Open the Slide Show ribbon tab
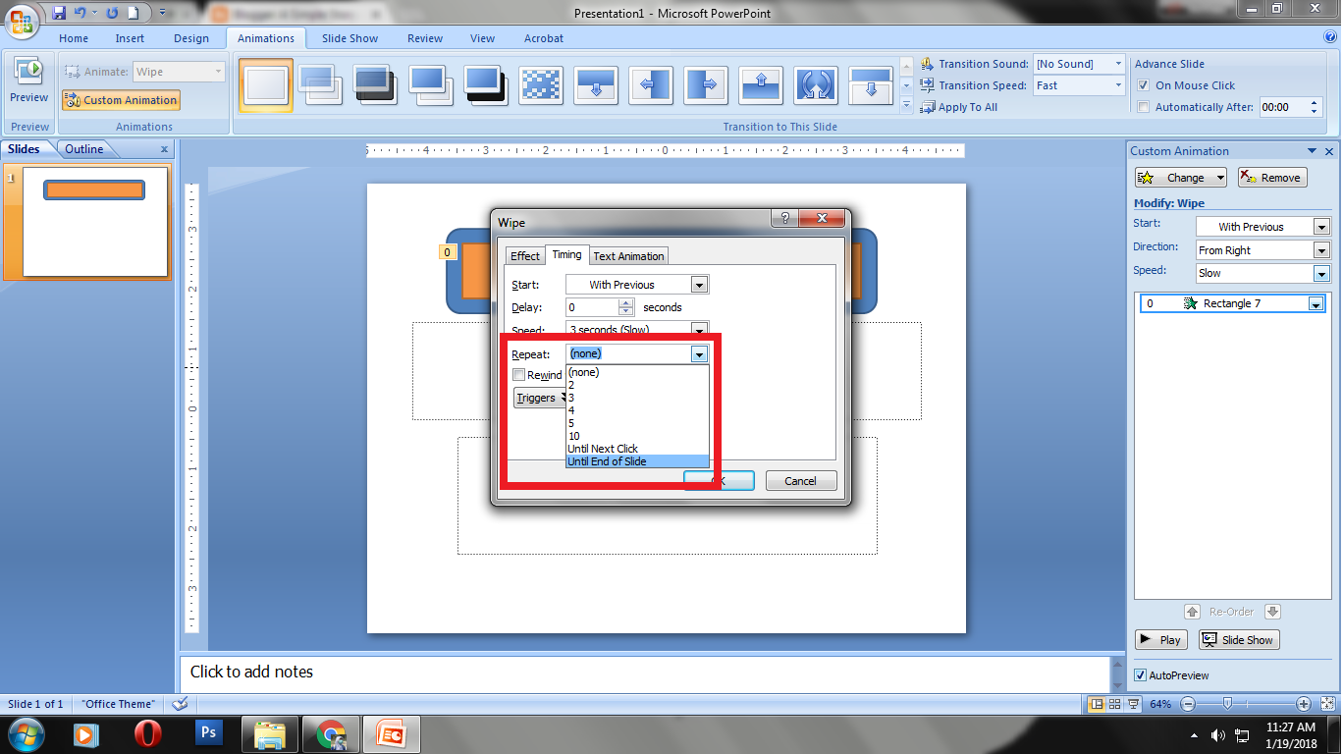This screenshot has width=1343, height=754. click(349, 38)
